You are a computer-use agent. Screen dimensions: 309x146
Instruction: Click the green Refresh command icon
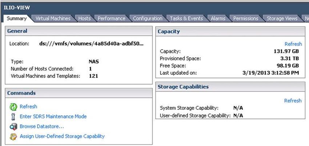pos(13,107)
